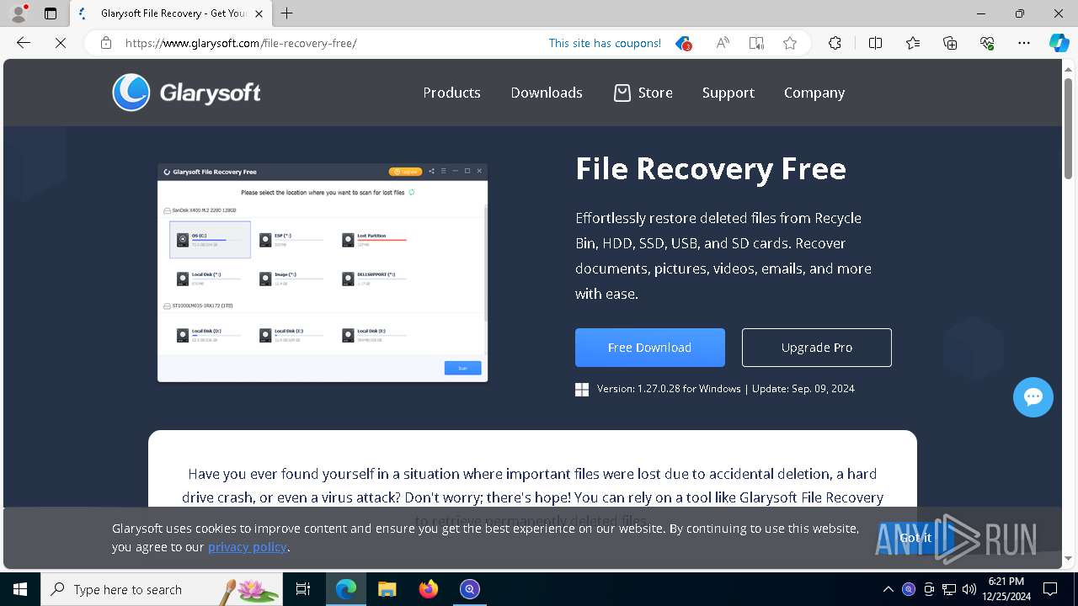Toggle the Split screen icon
Image resolution: width=1078 pixels, height=606 pixels.
(x=875, y=43)
